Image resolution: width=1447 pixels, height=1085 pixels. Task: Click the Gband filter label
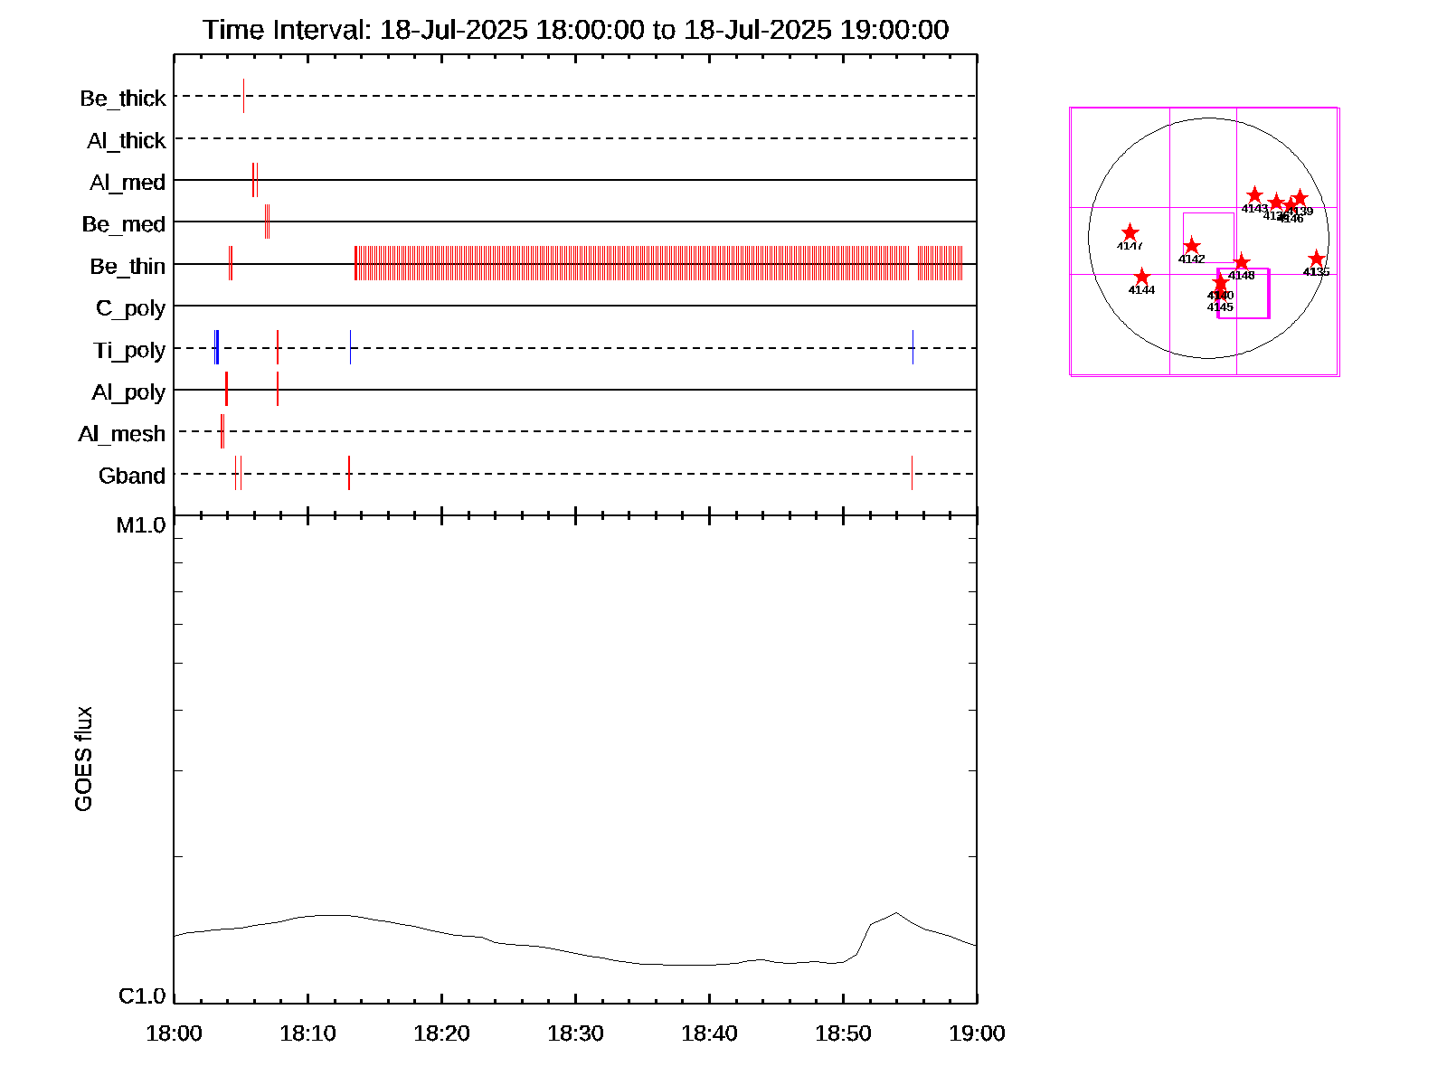[132, 476]
